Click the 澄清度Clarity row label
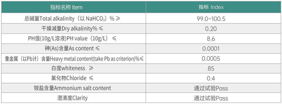282x104 pixels. tap(72, 98)
